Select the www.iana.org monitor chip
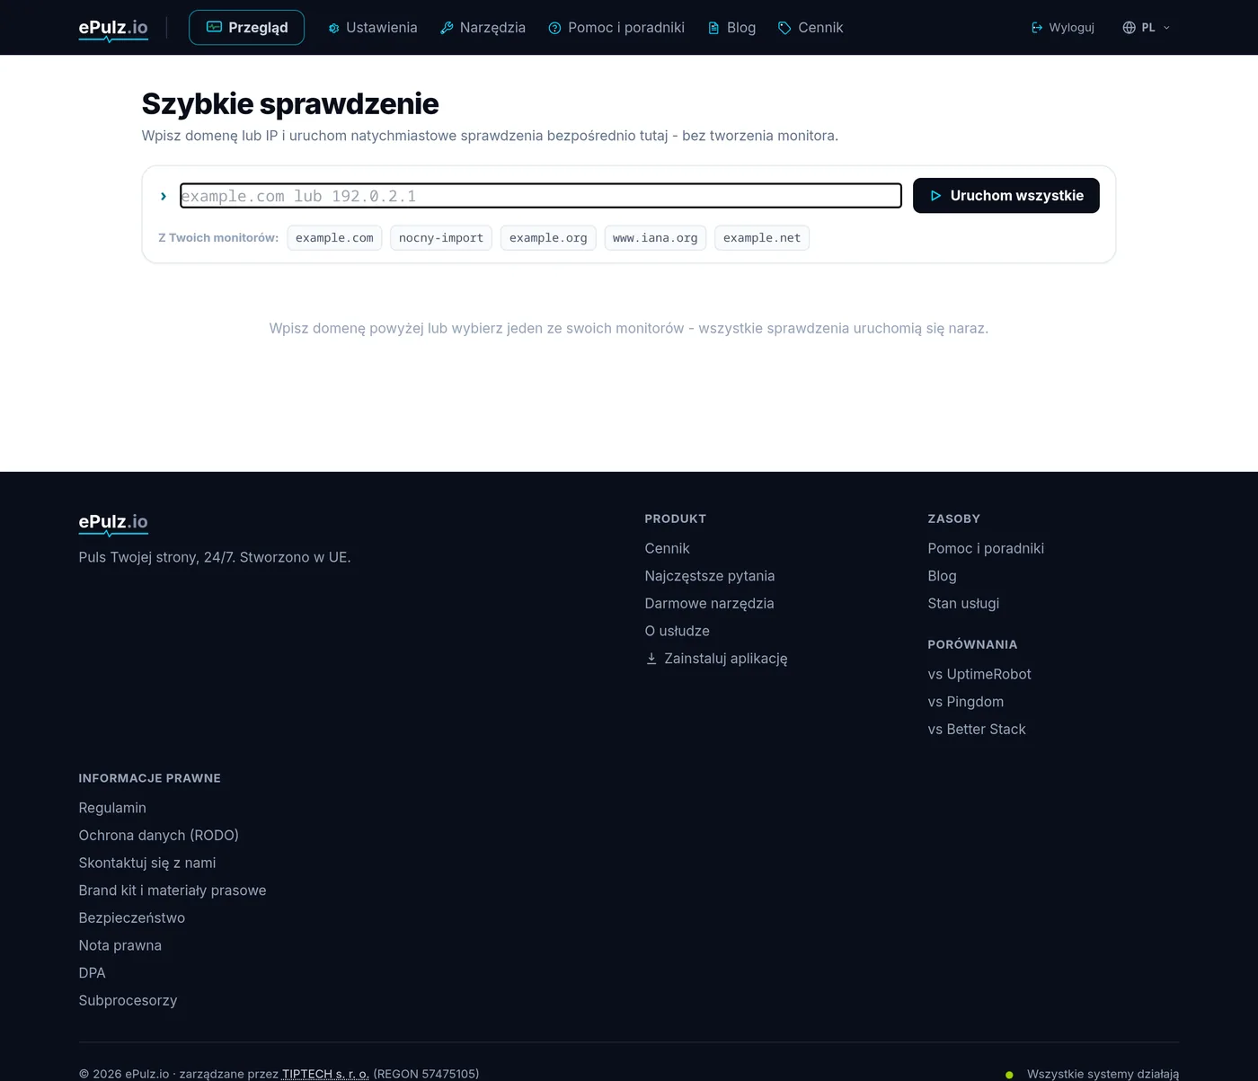The height and width of the screenshot is (1081, 1258). [655, 238]
